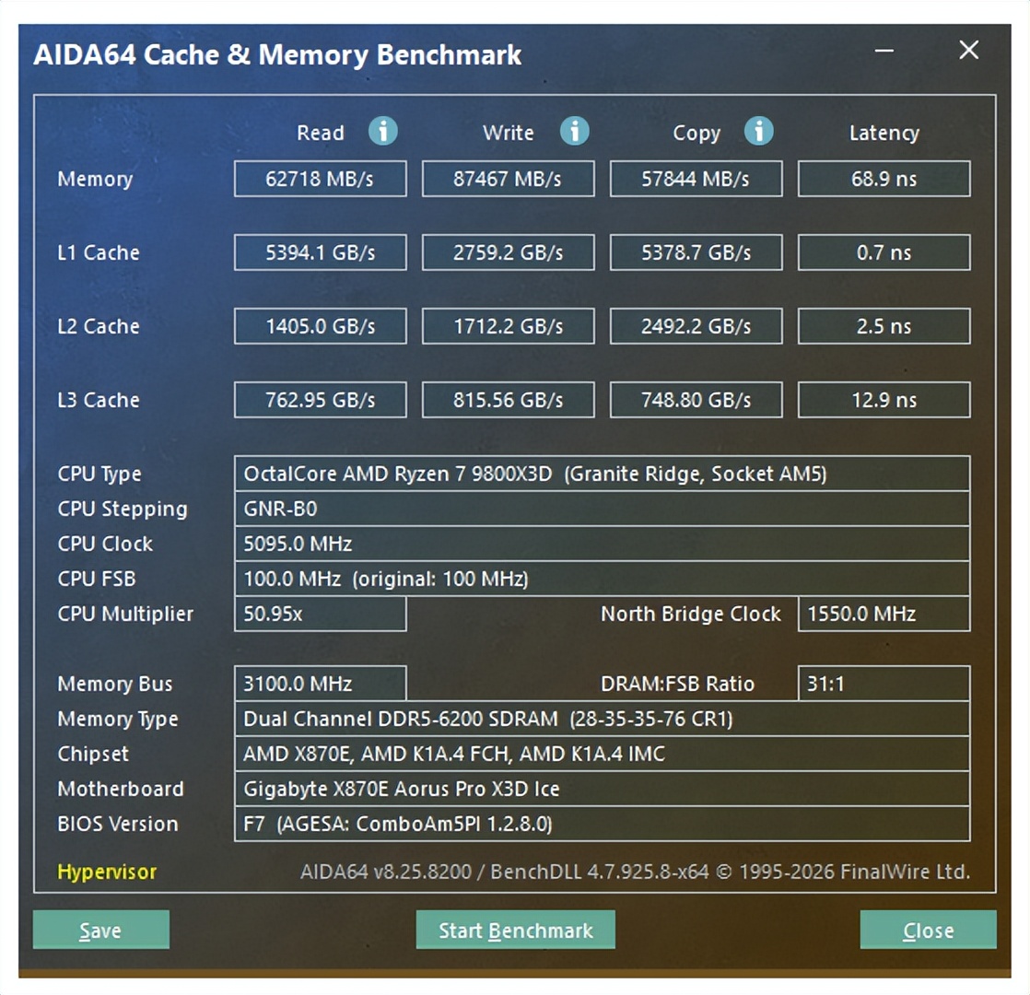Select the L2 Cache write 1712.2 GB/s

point(508,326)
